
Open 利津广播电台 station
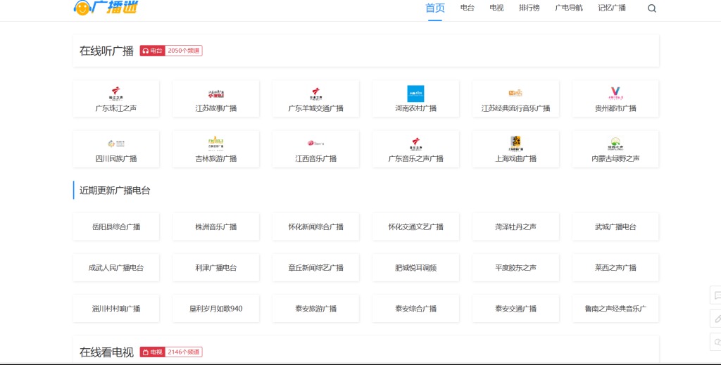coord(215,267)
